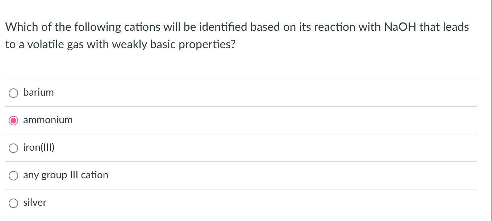492x221 pixels.
Task: Click the ammonium answer label
Action: 47,120
